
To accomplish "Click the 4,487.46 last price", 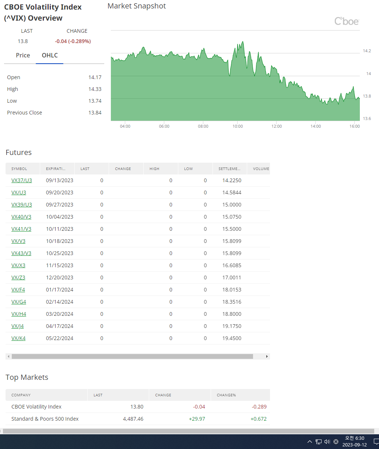I will [133, 419].
